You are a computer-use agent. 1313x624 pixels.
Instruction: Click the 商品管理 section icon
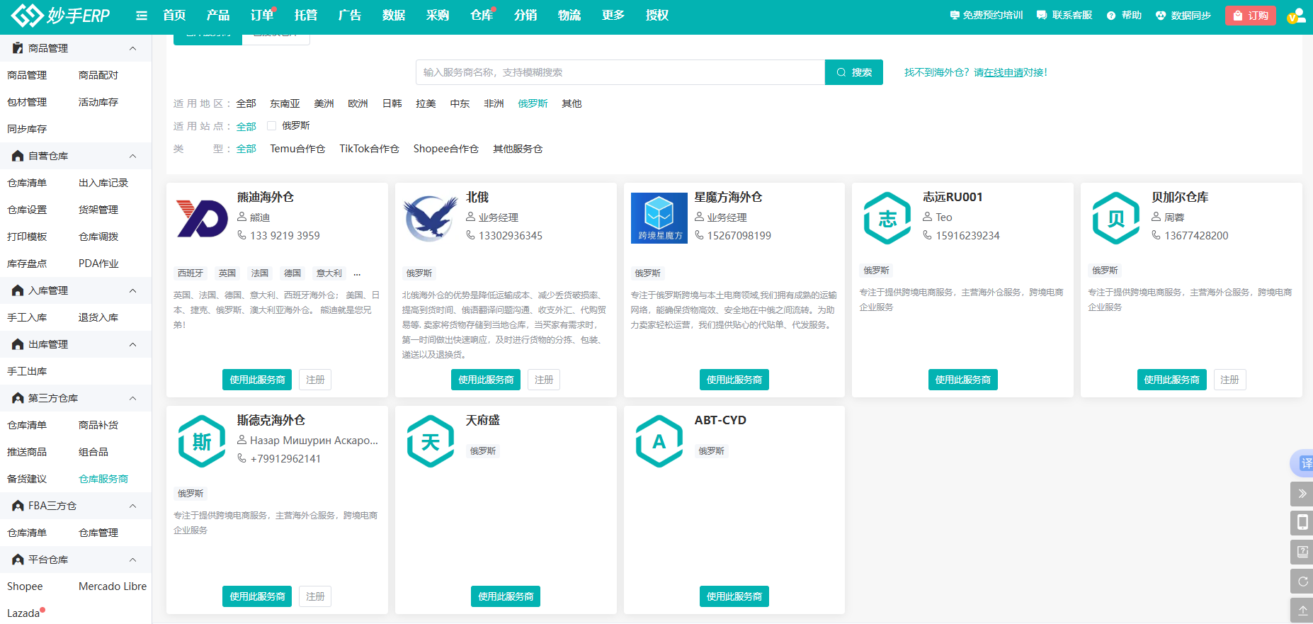(18, 48)
